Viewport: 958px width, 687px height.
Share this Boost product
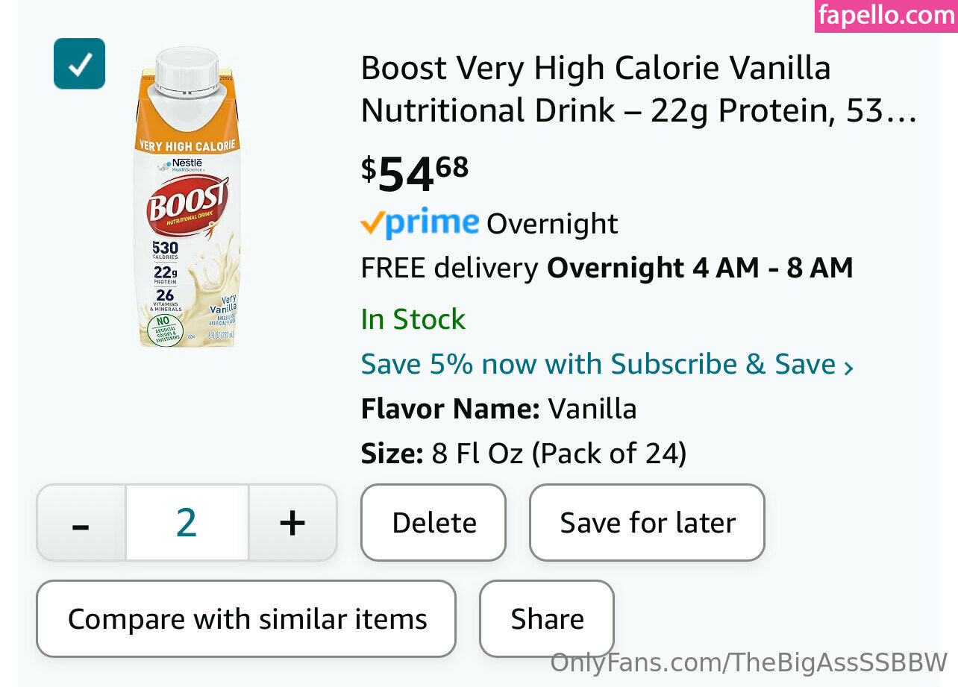click(x=547, y=619)
